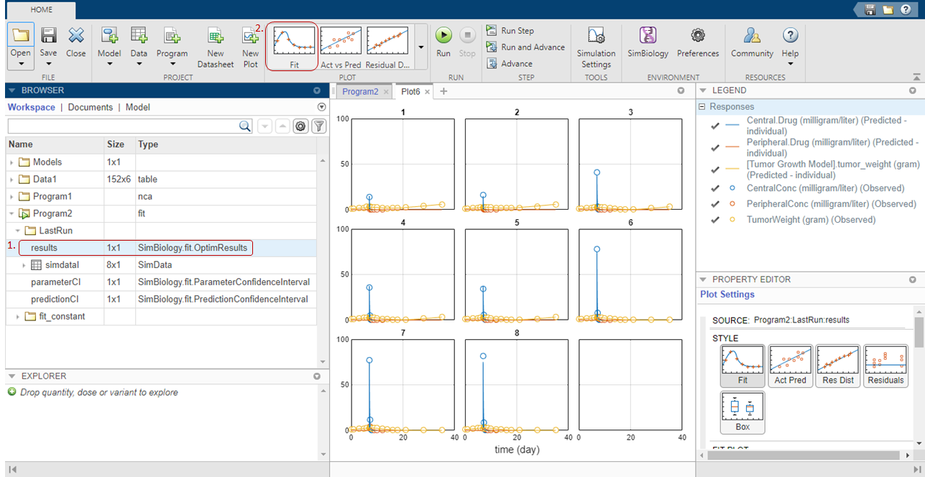925x477 pixels.
Task: Toggle PeripheralConc observed checkmark
Action: tap(714, 204)
